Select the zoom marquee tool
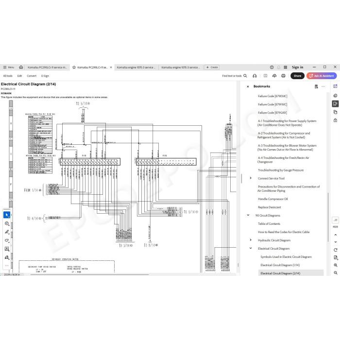This screenshot has width=340, height=340. (x=7, y=223)
